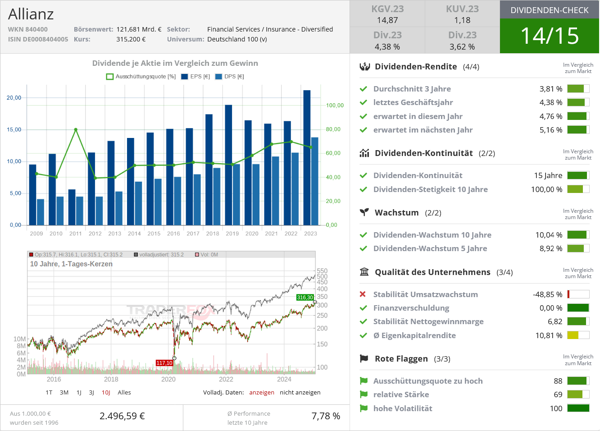Select 1T chart timeframe
Image resolution: width=600 pixels, height=431 pixels.
pos(49,393)
